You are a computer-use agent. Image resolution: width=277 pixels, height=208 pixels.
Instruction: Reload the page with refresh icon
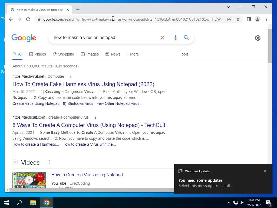(28, 19)
